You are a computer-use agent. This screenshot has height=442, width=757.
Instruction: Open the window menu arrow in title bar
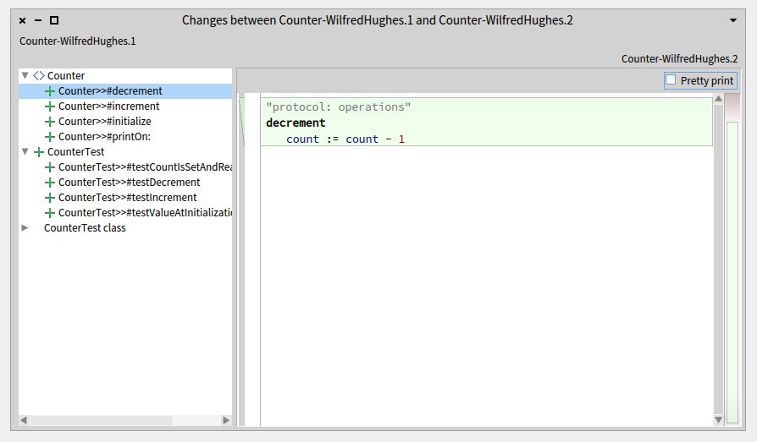click(x=732, y=19)
